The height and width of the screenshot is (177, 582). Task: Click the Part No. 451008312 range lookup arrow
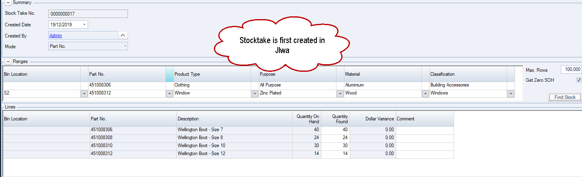[x=169, y=94]
